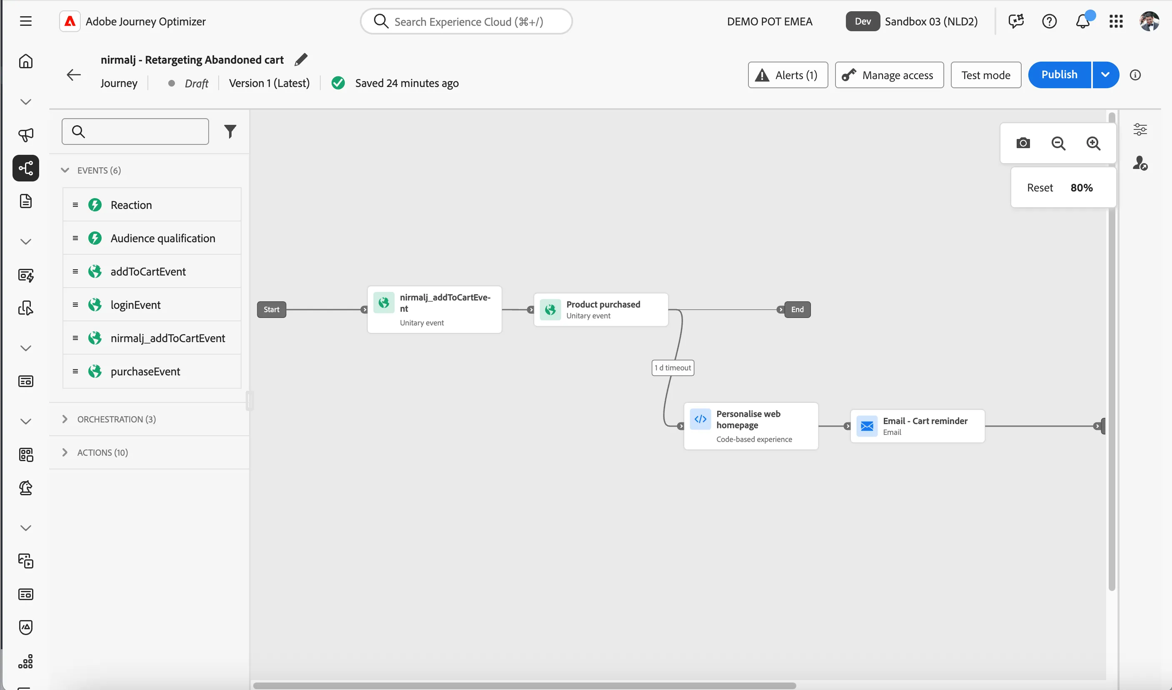Filter palette activities with funnel icon
The width and height of the screenshot is (1172, 690).
pyautogui.click(x=230, y=132)
